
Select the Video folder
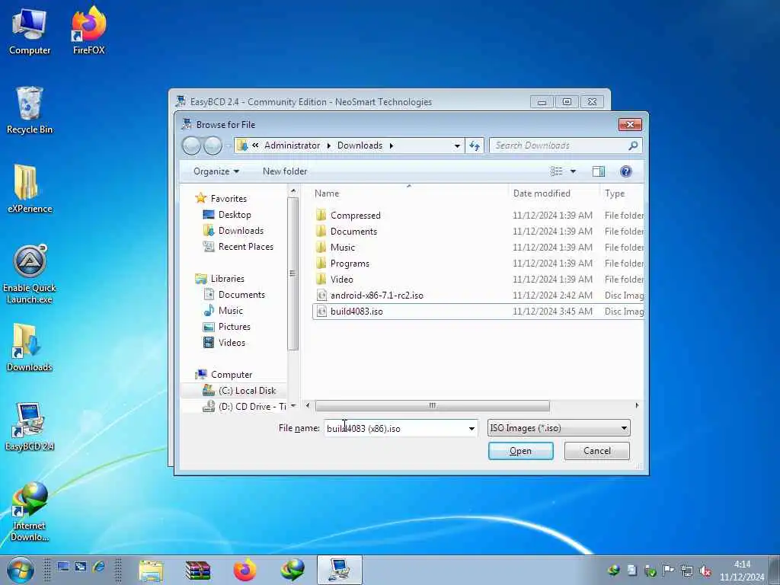click(x=341, y=280)
